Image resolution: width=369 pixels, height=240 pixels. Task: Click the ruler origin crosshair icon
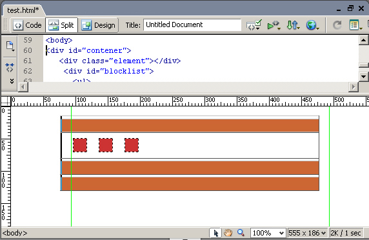coord(6,101)
